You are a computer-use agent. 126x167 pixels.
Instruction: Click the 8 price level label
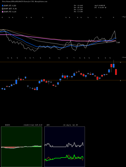[x=120, y=81]
